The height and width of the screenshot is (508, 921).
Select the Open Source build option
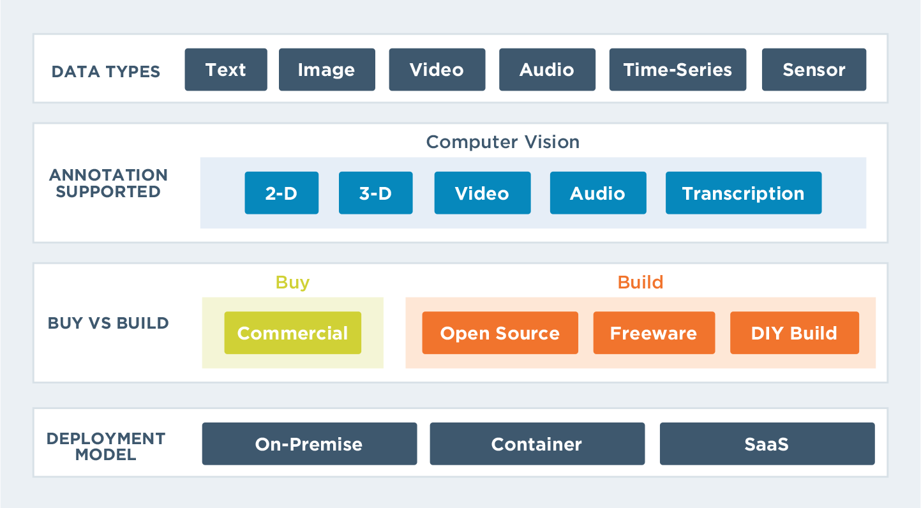pos(500,332)
